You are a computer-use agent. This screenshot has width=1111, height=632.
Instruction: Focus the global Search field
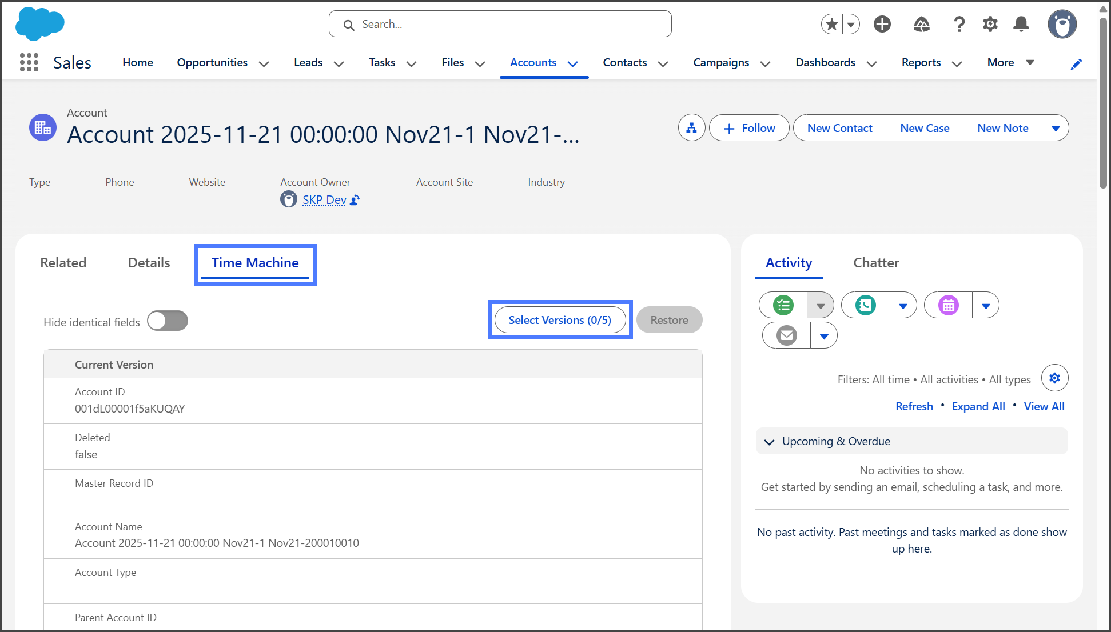(x=500, y=24)
